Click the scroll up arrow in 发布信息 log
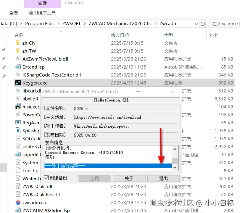Image resolution: width=240 pixels, height=213 pixels. click(x=175, y=149)
